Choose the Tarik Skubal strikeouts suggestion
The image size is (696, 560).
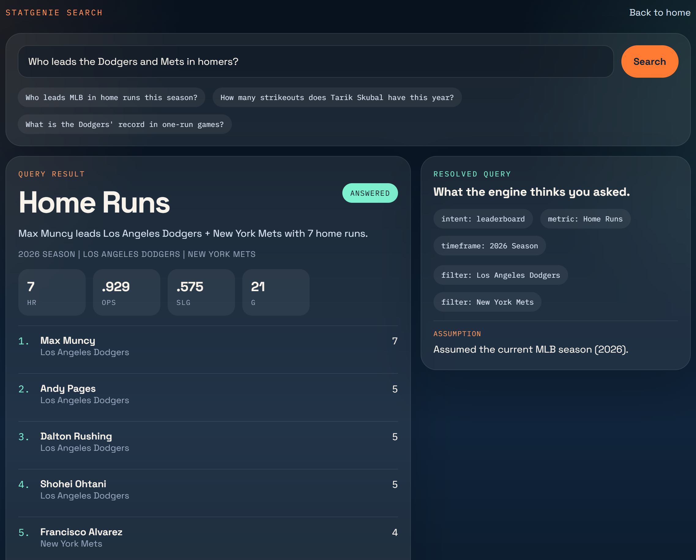pyautogui.click(x=337, y=98)
